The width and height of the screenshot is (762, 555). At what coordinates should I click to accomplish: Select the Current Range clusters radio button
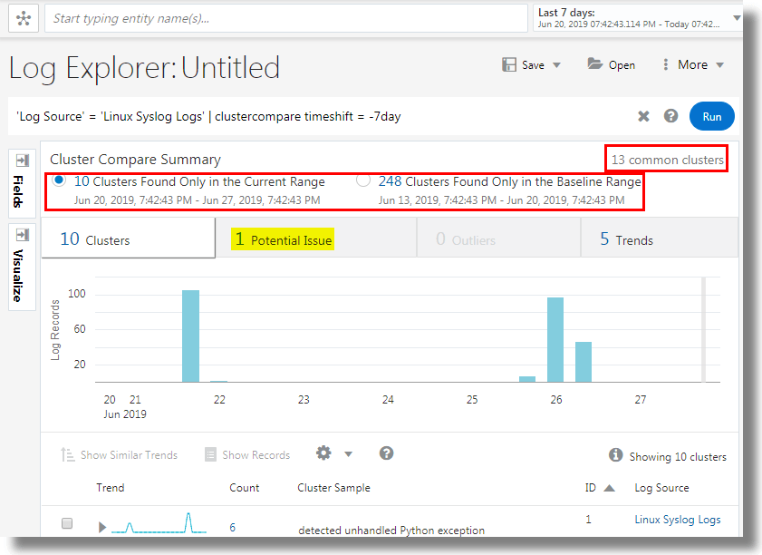58,180
